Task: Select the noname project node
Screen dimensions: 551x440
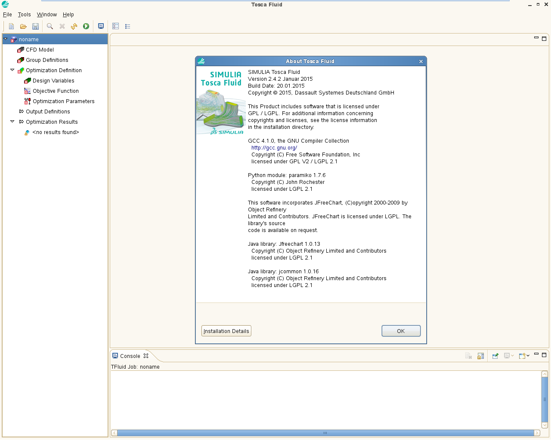Action: [55, 40]
